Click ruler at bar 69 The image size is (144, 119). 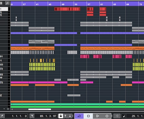128,4
